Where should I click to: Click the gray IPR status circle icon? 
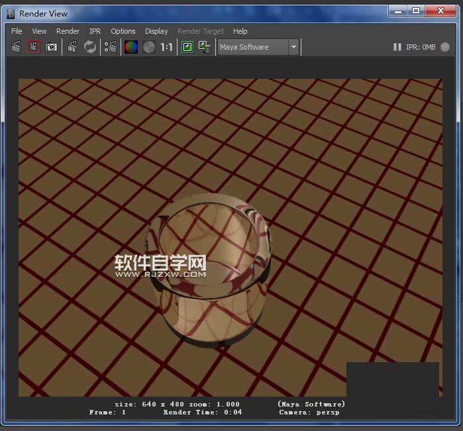point(445,47)
